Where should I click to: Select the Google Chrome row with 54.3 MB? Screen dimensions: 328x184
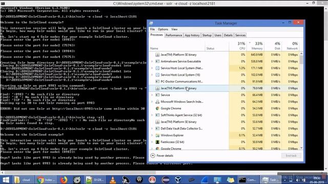[x=224, y=108]
